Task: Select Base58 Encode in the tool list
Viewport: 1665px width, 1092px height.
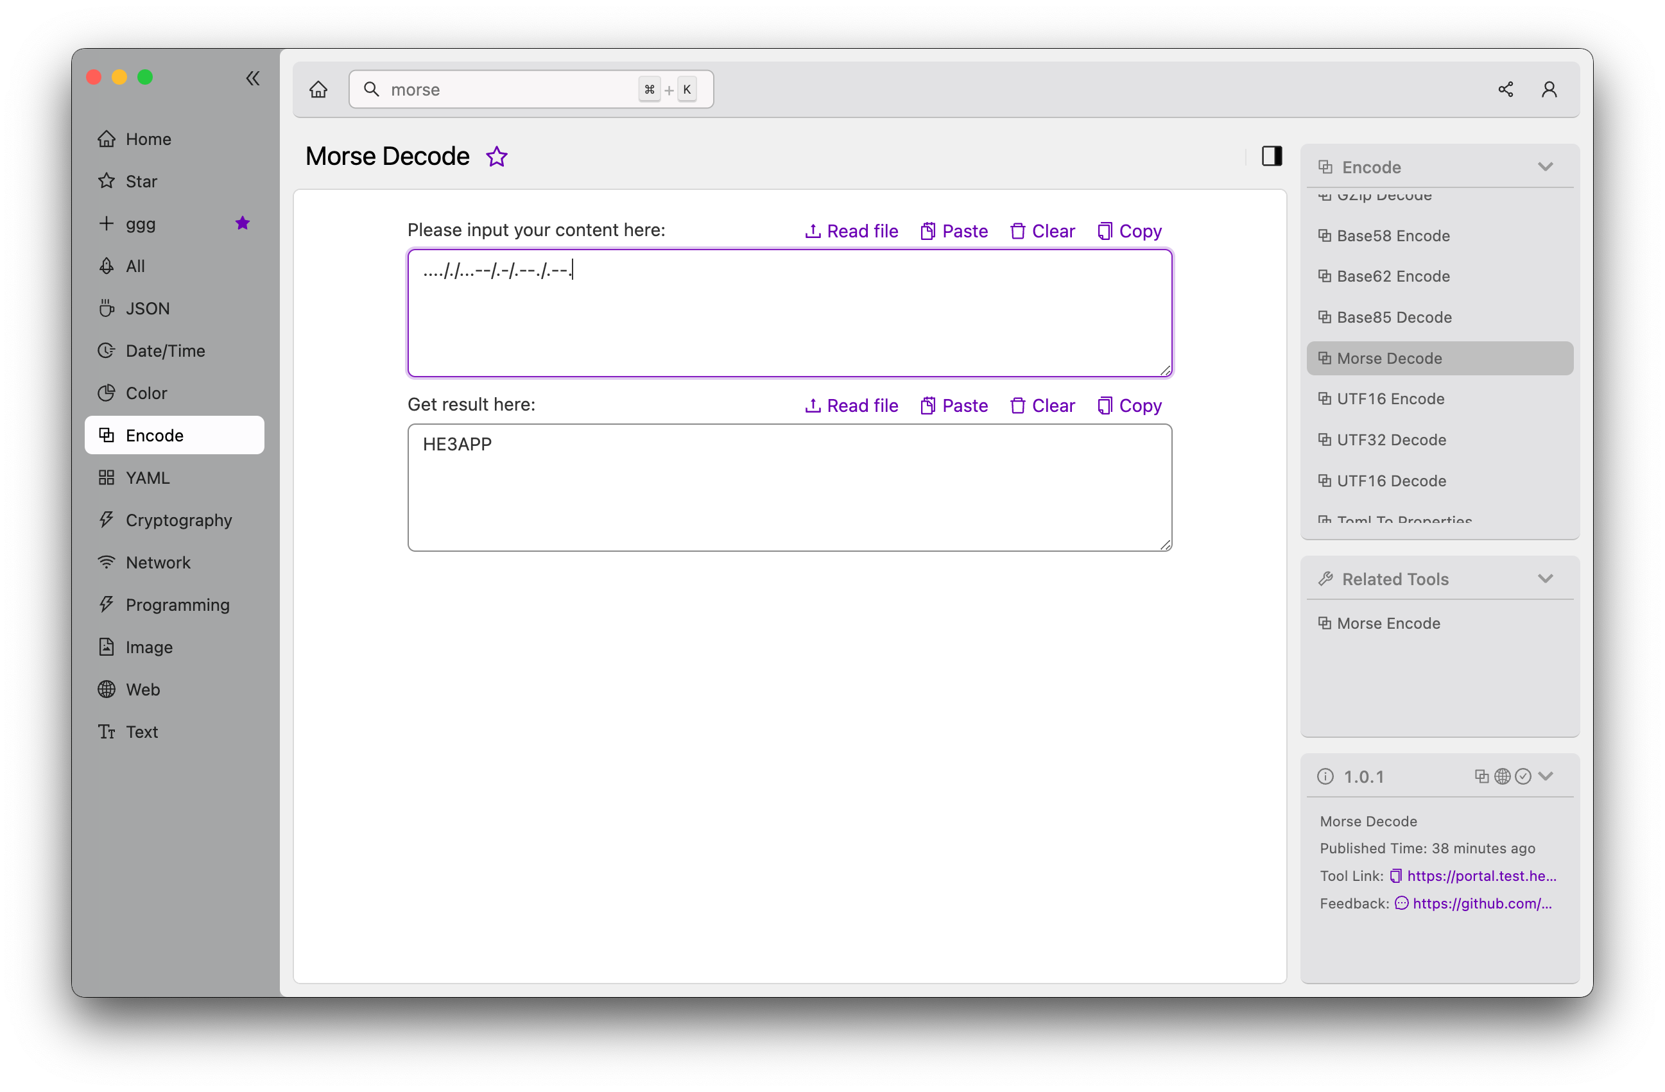Action: pyautogui.click(x=1440, y=235)
